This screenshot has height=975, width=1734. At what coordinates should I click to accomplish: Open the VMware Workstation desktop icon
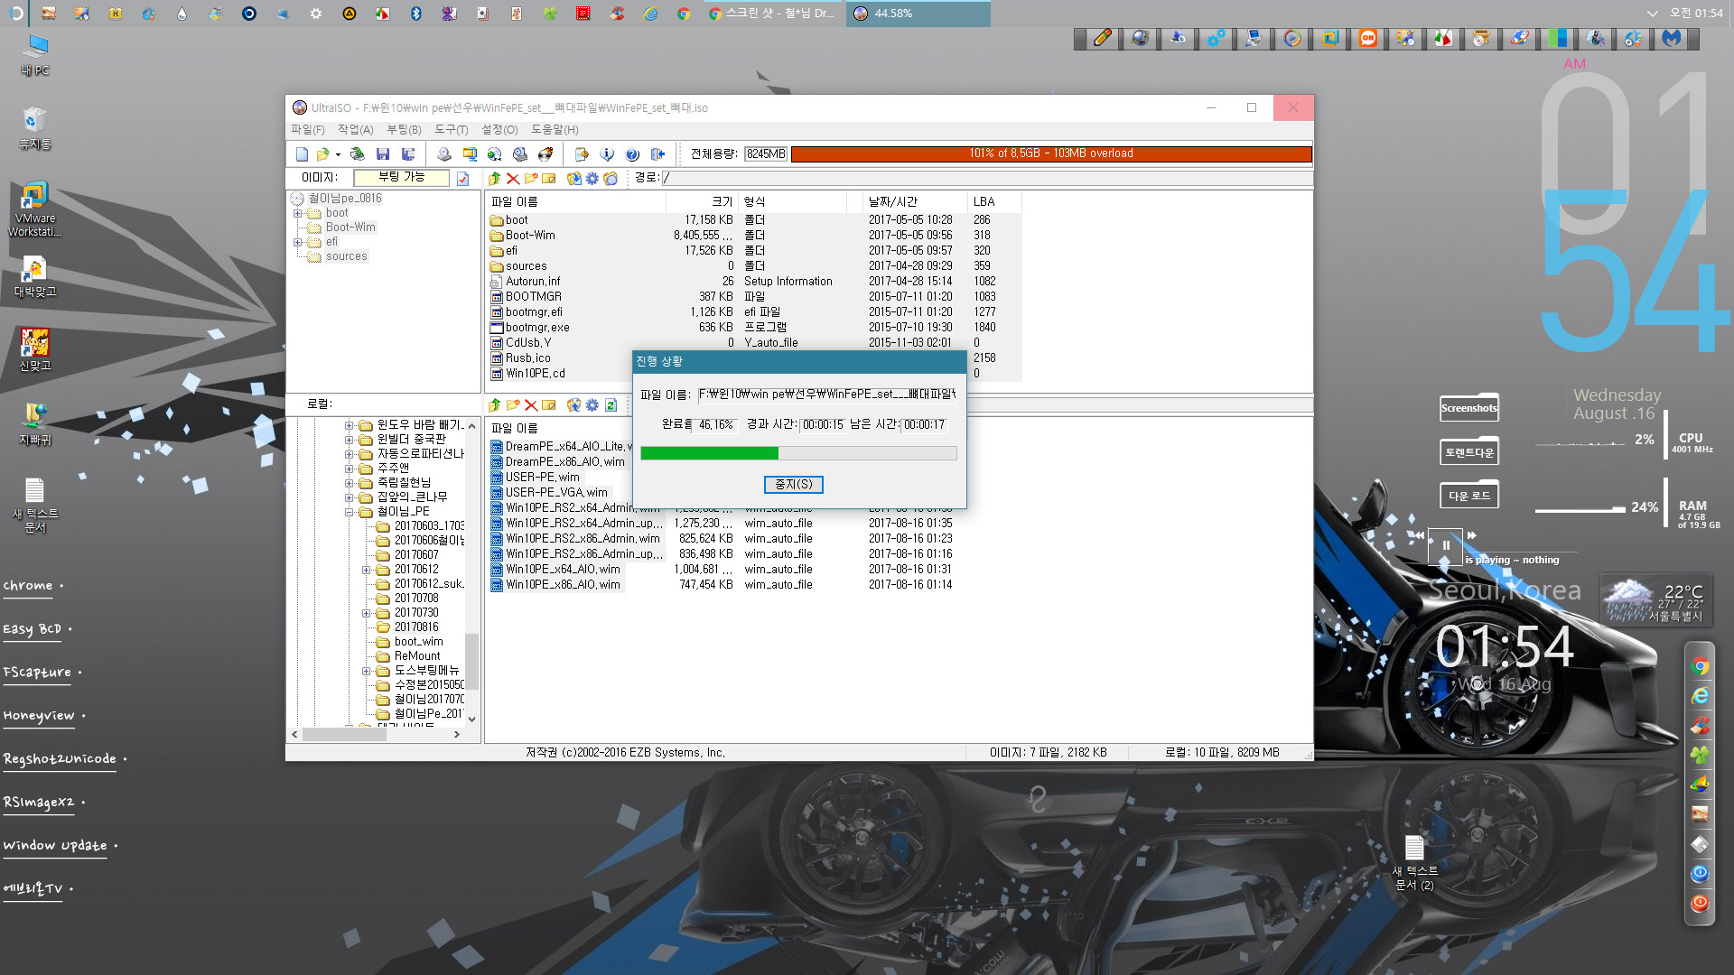(34, 209)
